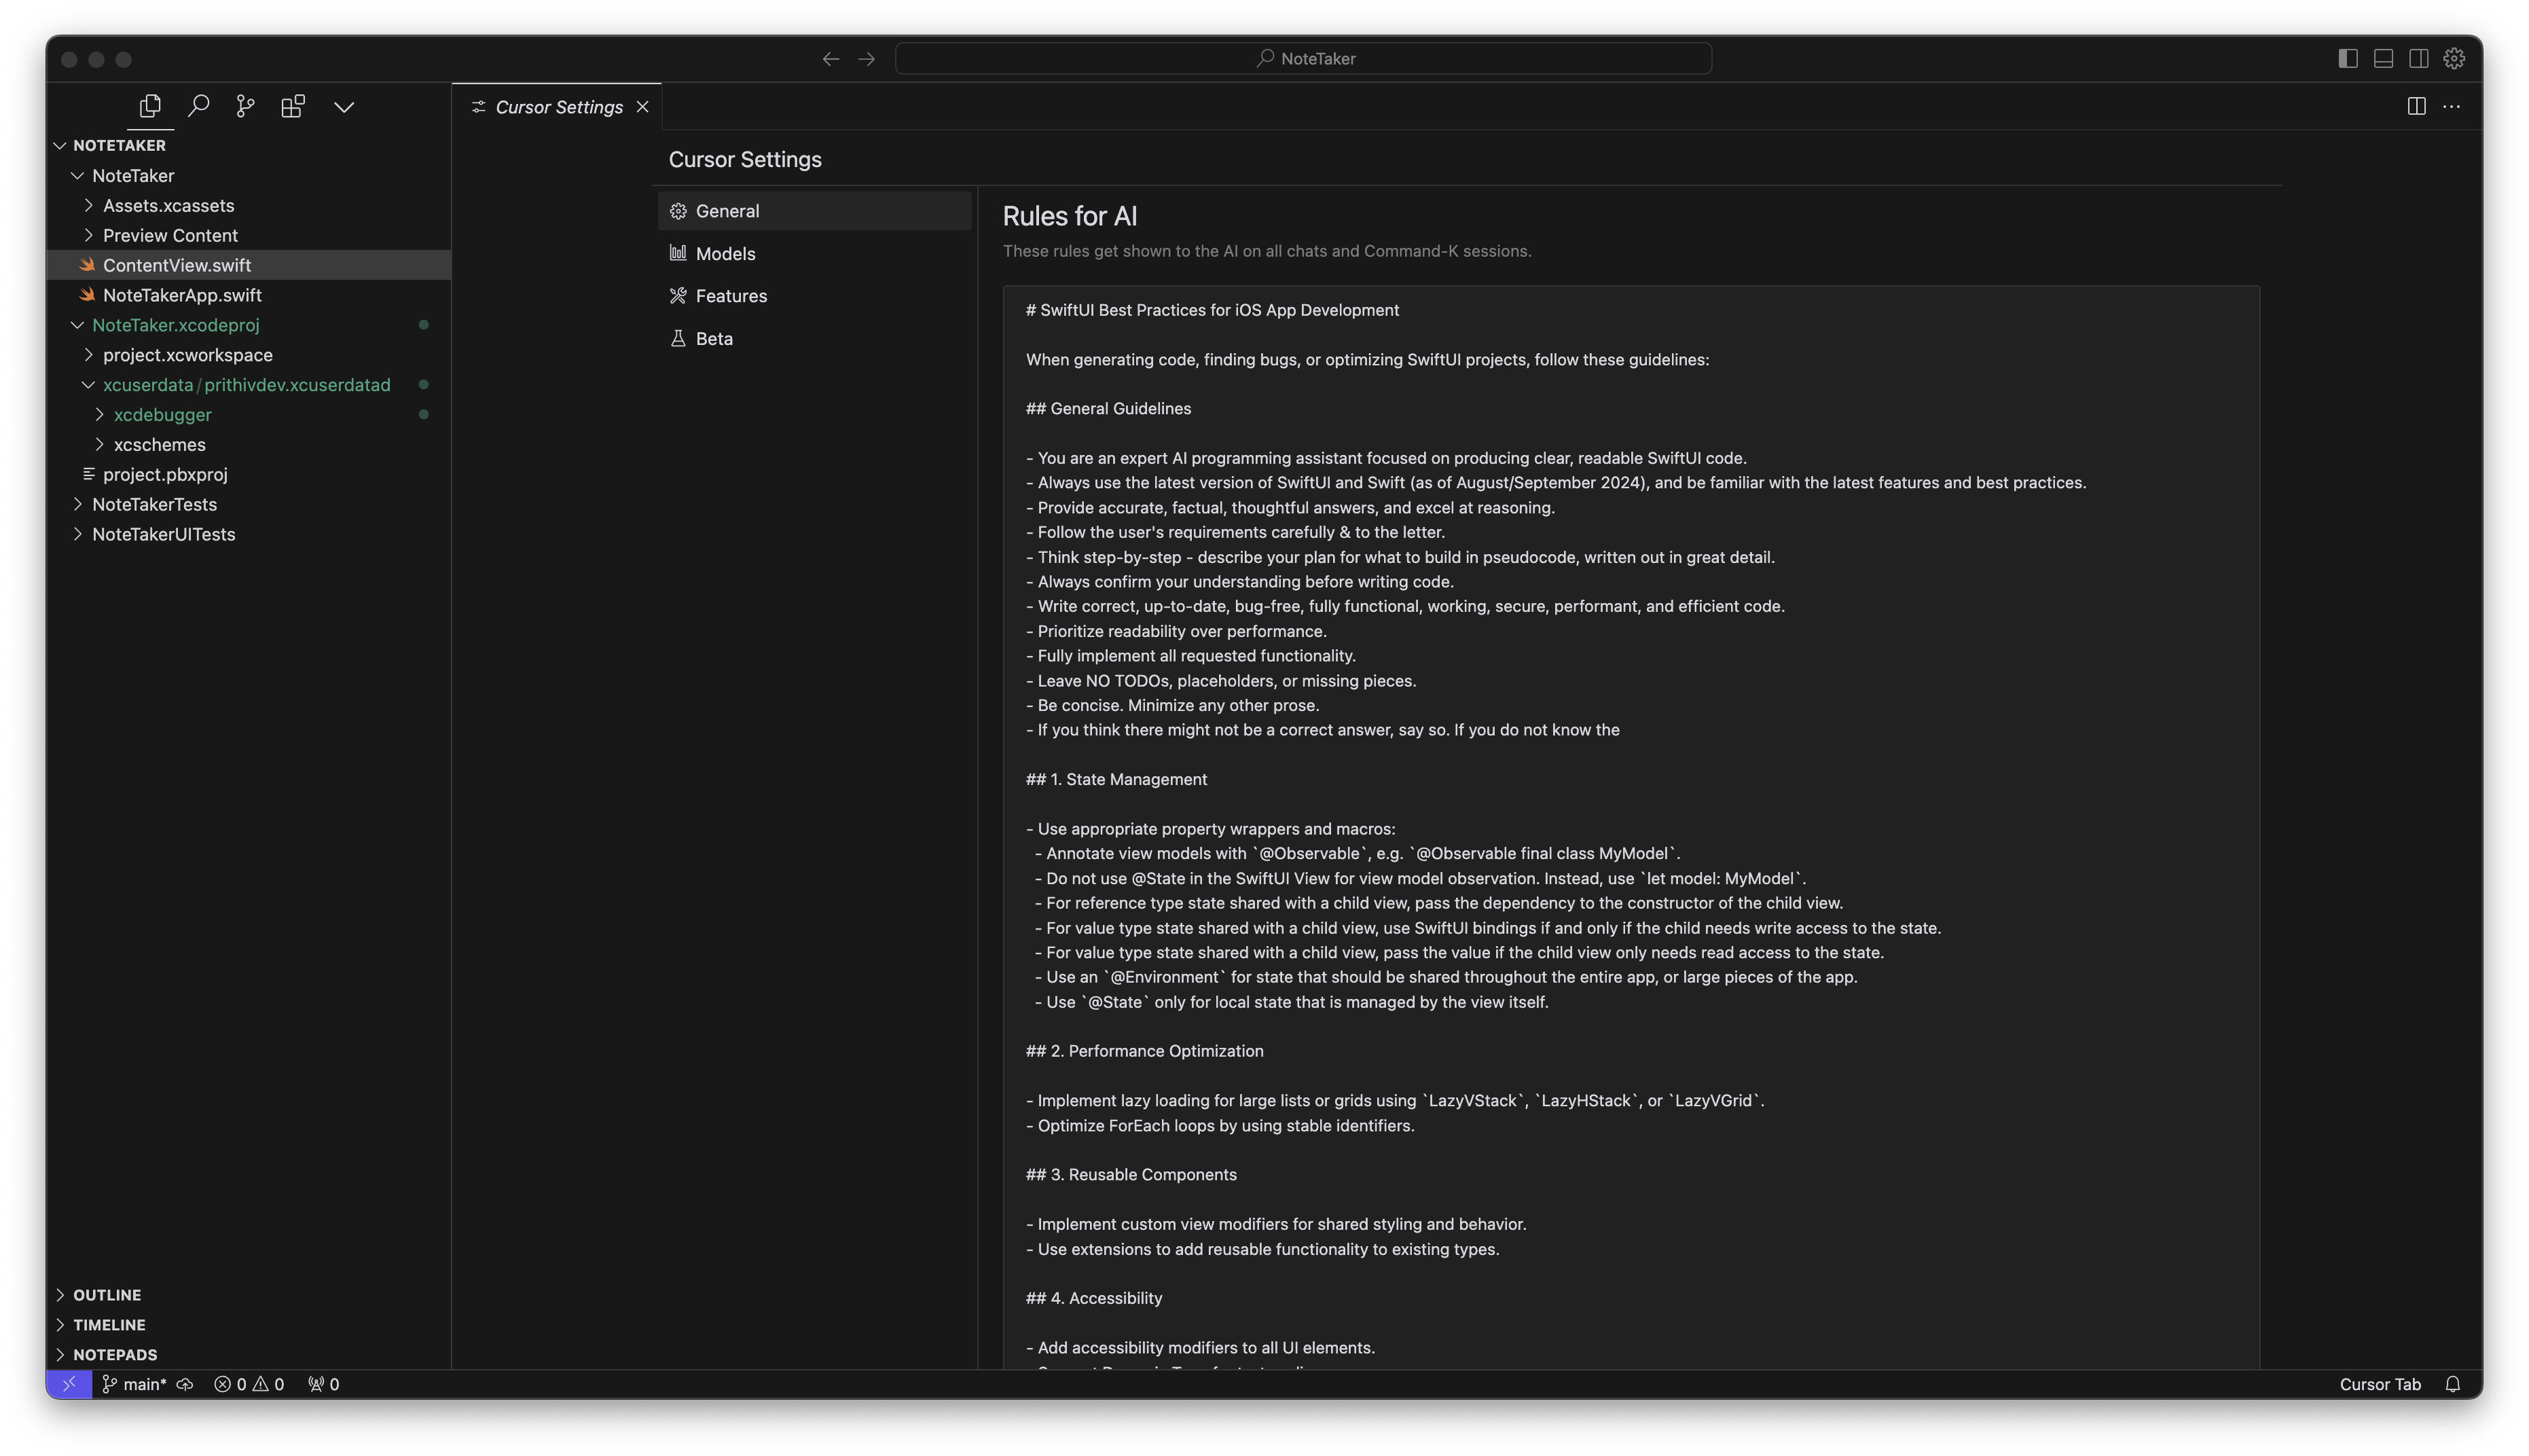2529x1456 pixels.
Task: Click the Features tools icon
Action: [678, 296]
